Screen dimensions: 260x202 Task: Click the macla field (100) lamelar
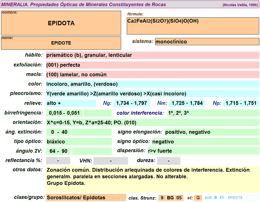(x=152, y=75)
